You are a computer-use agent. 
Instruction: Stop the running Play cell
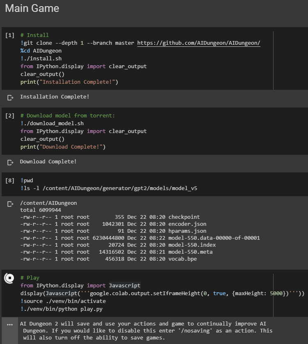coord(9,278)
